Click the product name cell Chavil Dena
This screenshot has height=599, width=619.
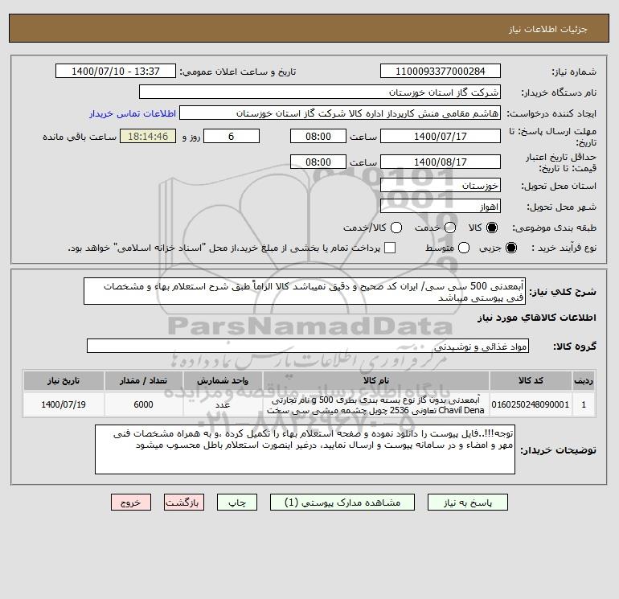coord(376,404)
